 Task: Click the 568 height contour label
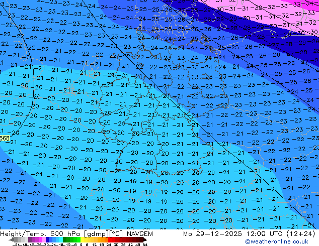point(5,138)
